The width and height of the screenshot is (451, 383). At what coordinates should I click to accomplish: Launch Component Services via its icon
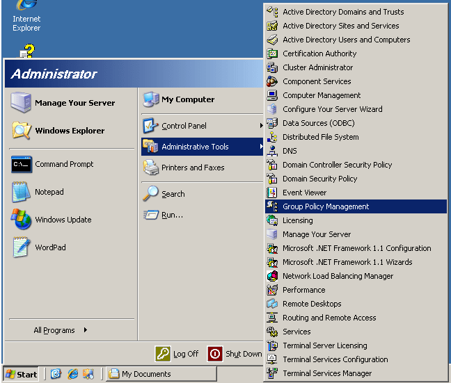(272, 81)
